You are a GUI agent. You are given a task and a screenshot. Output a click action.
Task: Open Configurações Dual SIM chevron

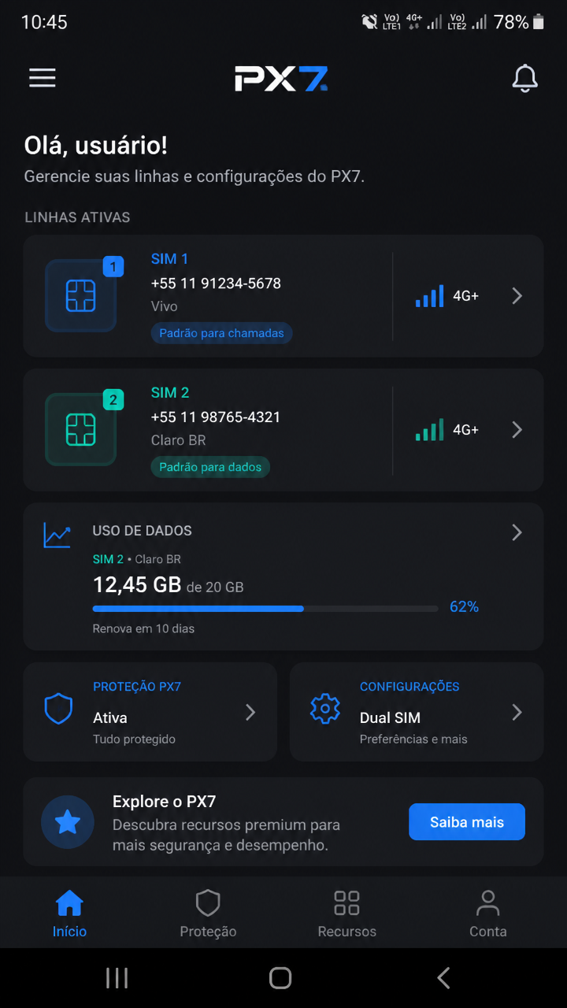pyautogui.click(x=517, y=713)
